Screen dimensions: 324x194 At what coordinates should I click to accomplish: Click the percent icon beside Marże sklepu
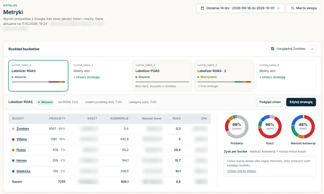[x=292, y=8]
